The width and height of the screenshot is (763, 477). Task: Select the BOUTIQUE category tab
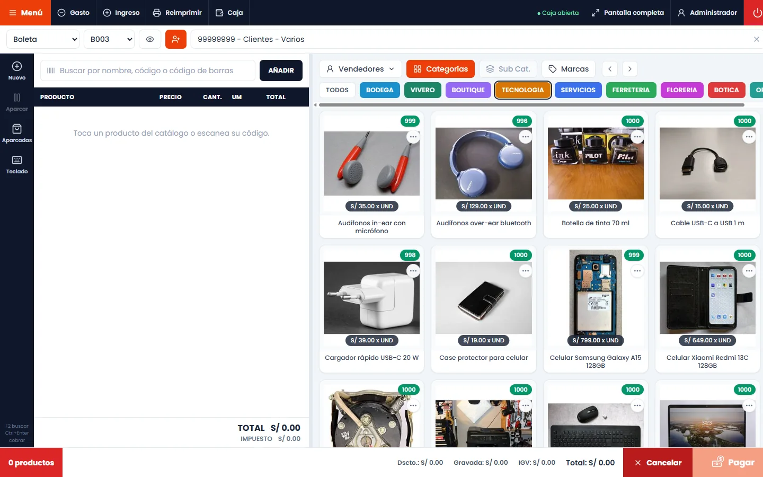click(468, 90)
